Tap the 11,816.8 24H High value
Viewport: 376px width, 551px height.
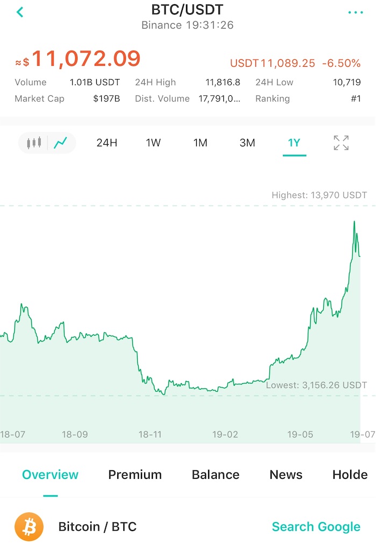(223, 82)
